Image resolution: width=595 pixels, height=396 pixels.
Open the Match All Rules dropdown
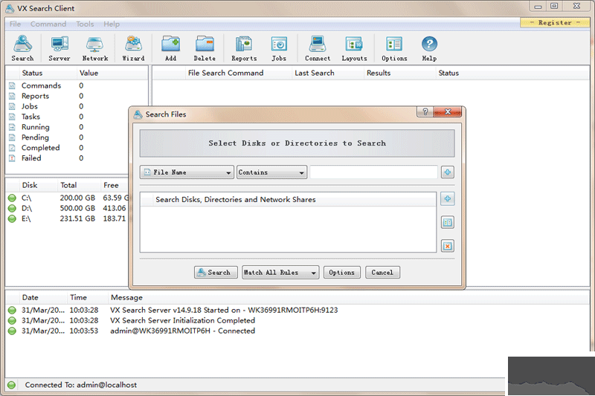(x=280, y=273)
